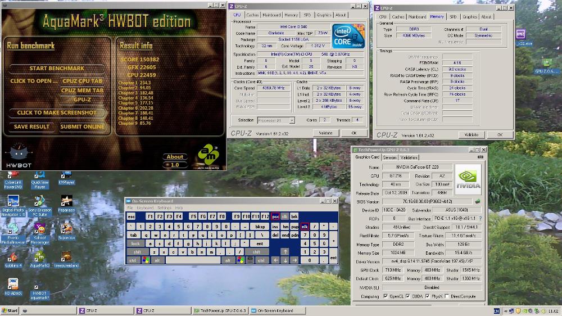
Task: Switch to Validation tab in GPU-Z
Action: 409,157
